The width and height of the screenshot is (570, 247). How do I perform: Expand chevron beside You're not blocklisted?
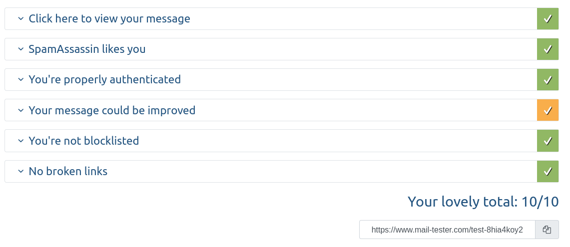20,141
